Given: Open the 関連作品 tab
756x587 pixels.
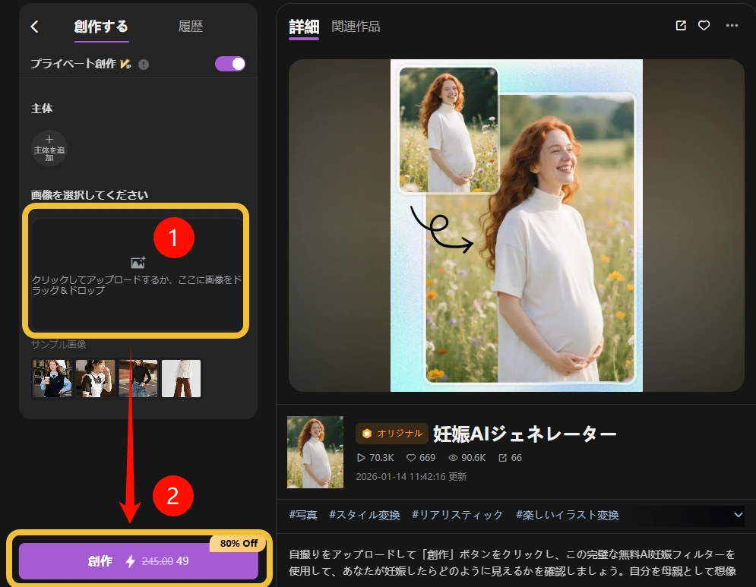Looking at the screenshot, I should pos(356,27).
